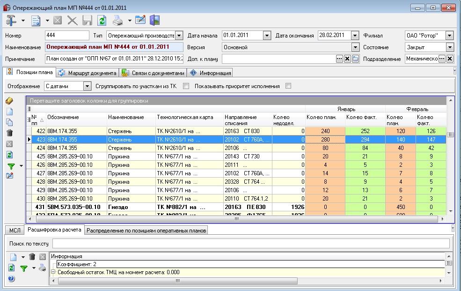Viewport: 461px width, 291px height.
Task: Click vertical scrollbar down arrow of positions grid
Action: [x=451, y=211]
